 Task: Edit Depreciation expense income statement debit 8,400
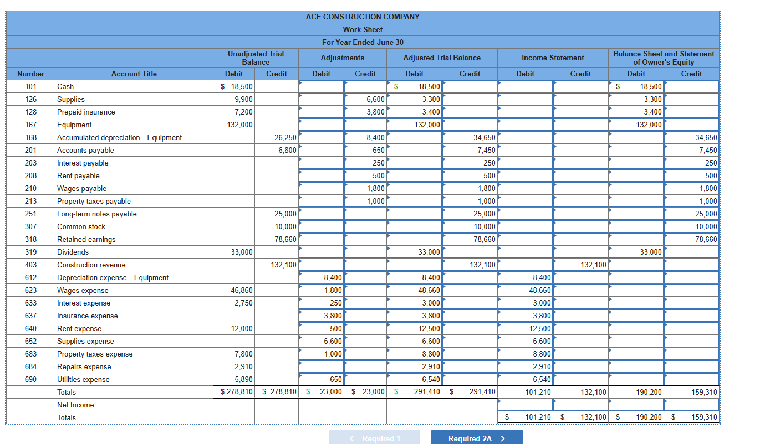tap(525, 277)
